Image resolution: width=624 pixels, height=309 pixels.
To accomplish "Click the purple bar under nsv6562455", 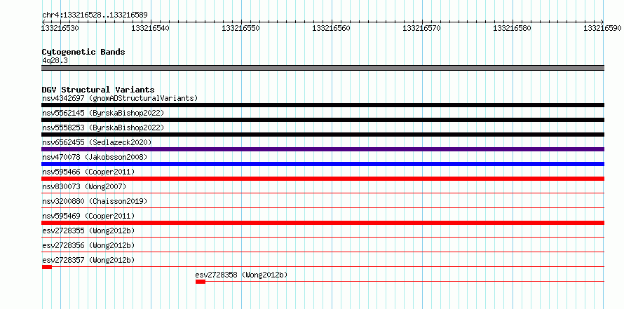I will tap(323, 149).
